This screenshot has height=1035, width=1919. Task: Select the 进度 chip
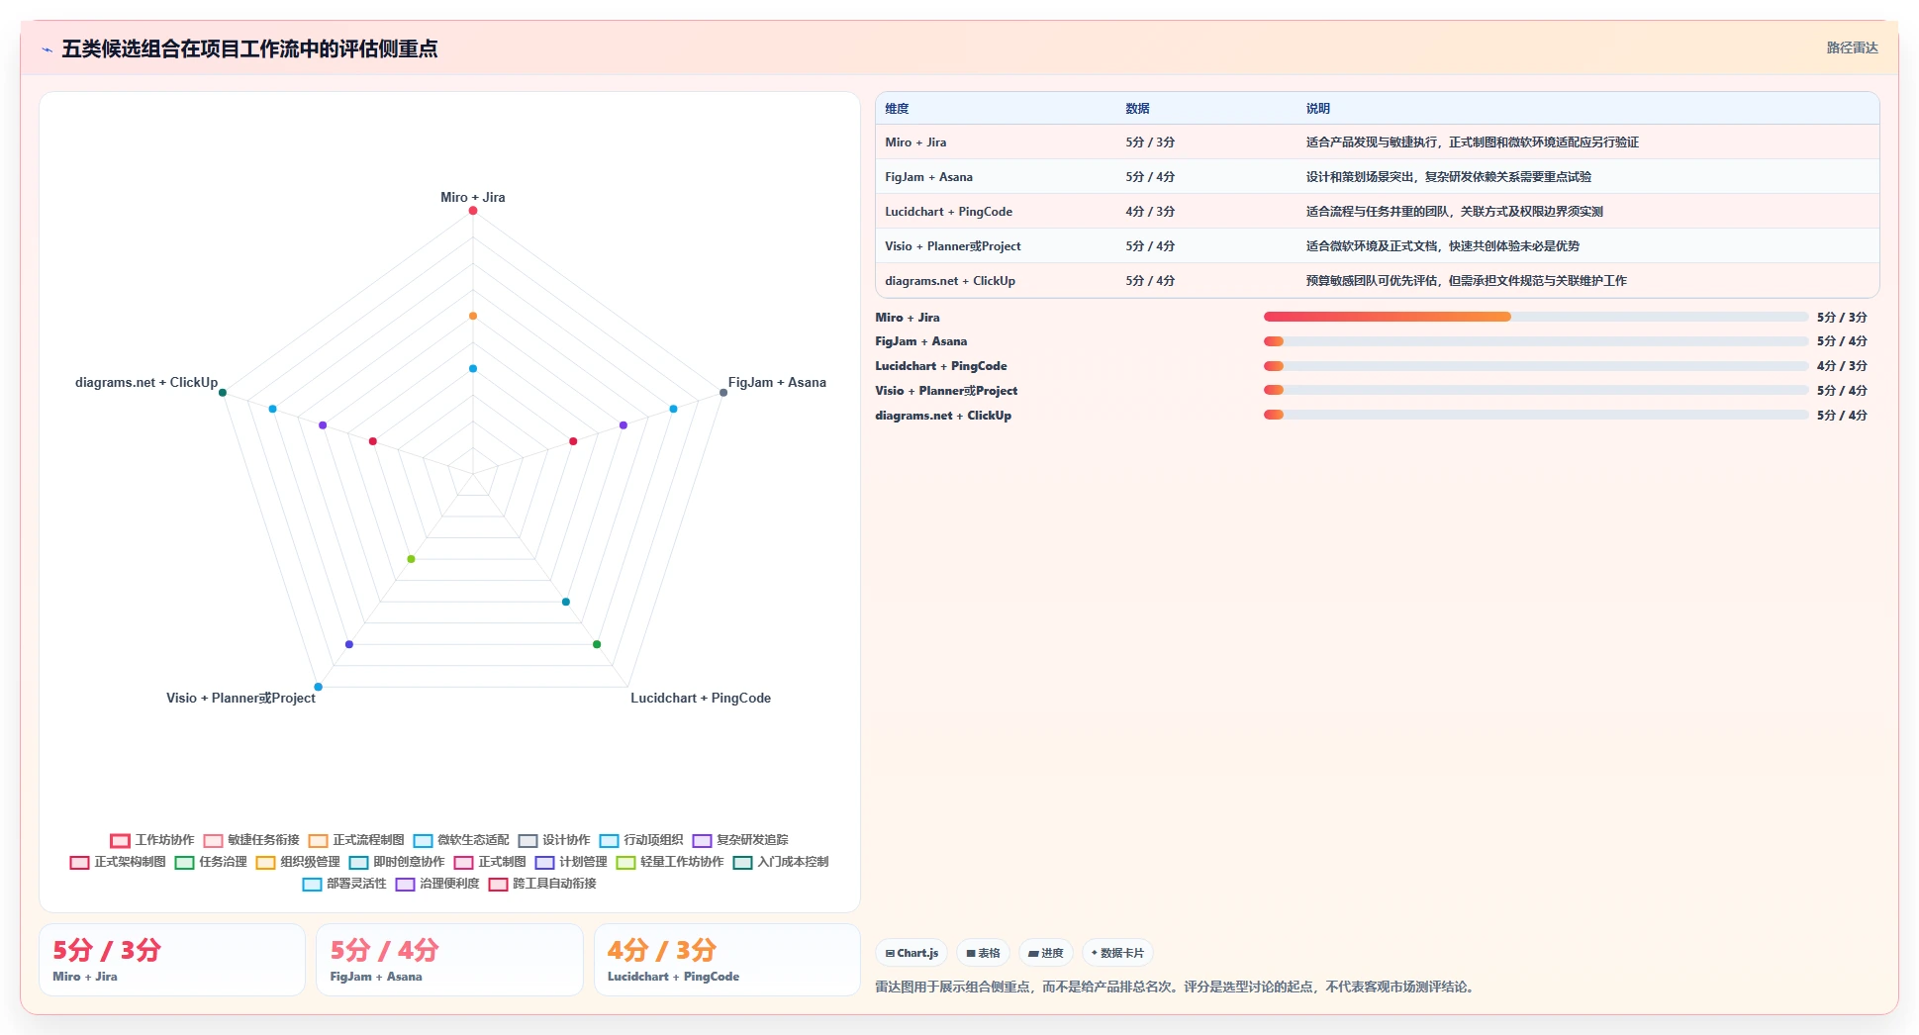click(1046, 954)
